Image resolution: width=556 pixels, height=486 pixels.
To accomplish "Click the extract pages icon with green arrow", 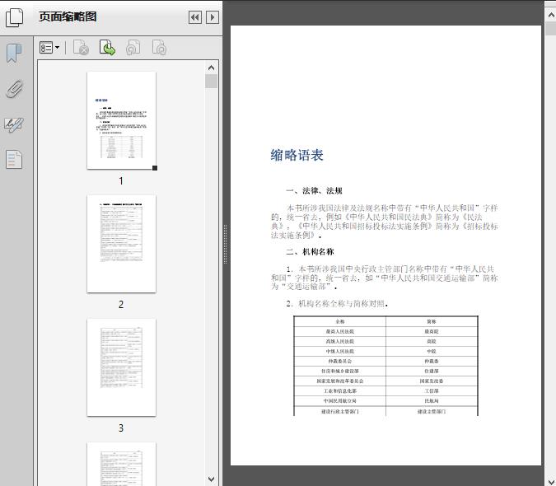I will [107, 49].
